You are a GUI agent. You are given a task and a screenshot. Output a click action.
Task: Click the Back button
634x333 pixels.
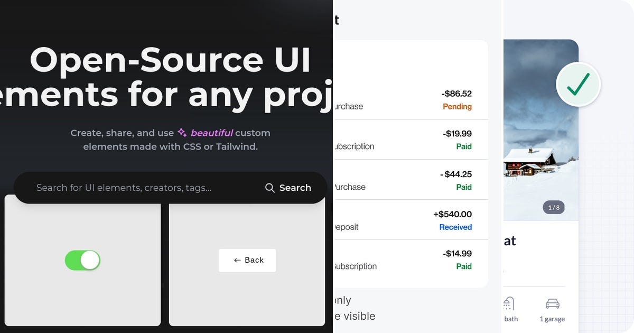tap(247, 260)
